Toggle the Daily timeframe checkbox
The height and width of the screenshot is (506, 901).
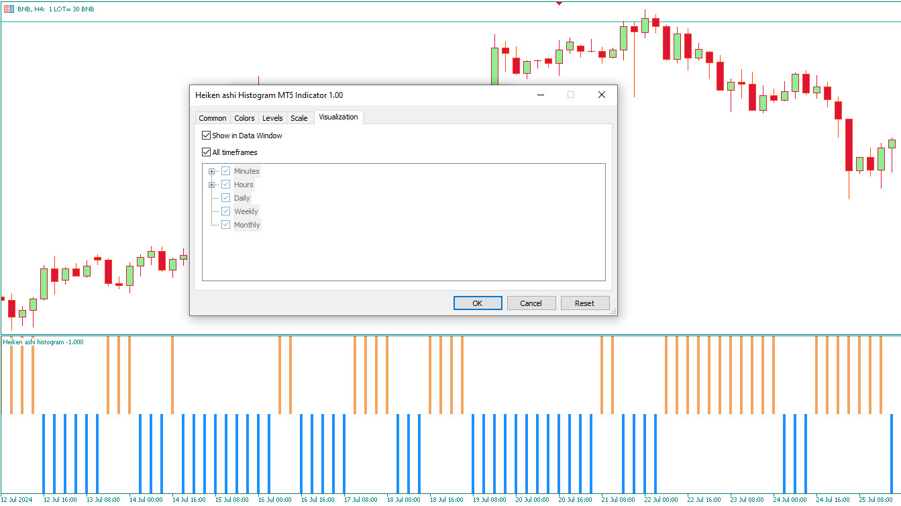coord(225,197)
